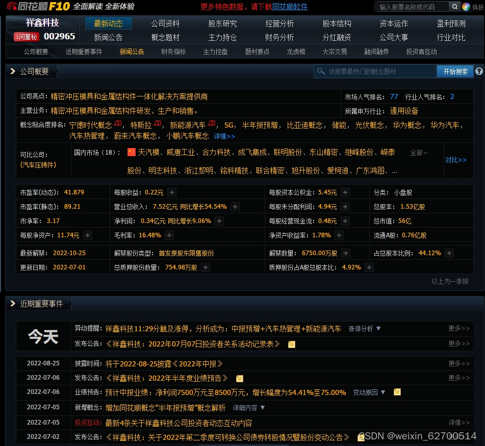Viewport: 485px width, 446px height.
Task: Click the help question mark icon
Action: click(x=479, y=71)
